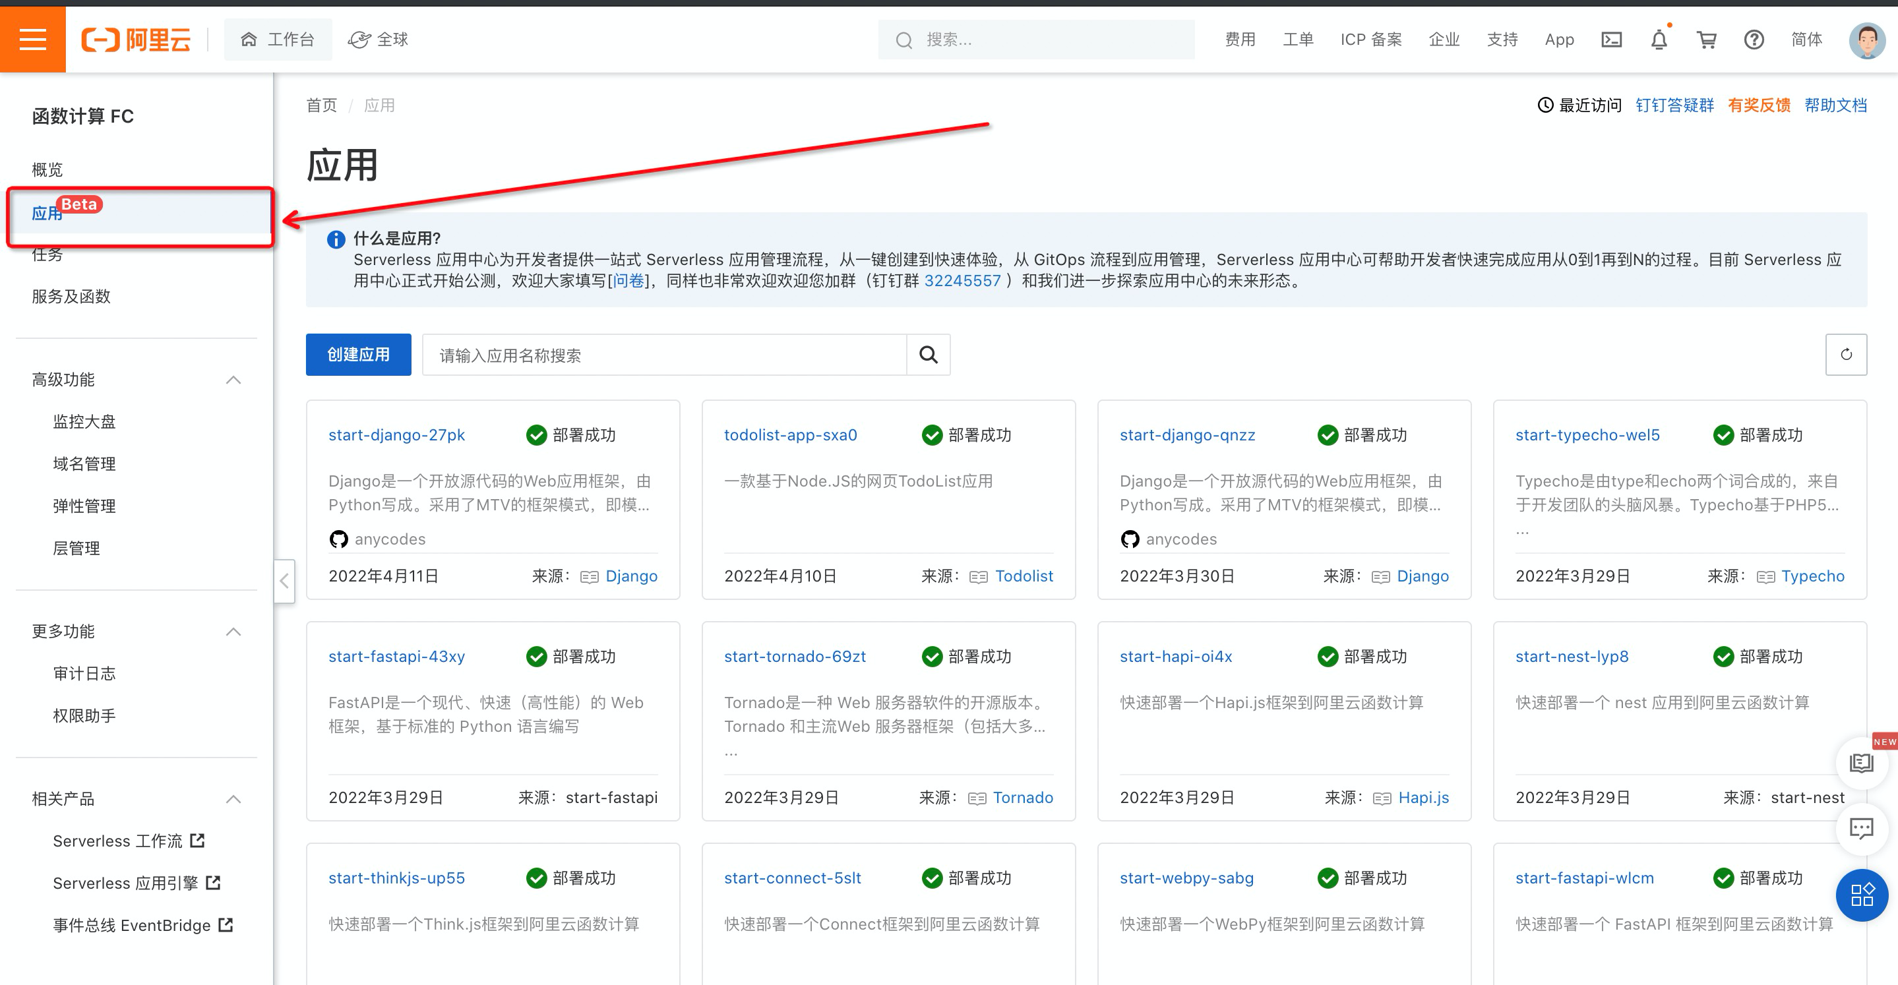Open start-django-27pk application link
The width and height of the screenshot is (1898, 985).
[396, 434]
